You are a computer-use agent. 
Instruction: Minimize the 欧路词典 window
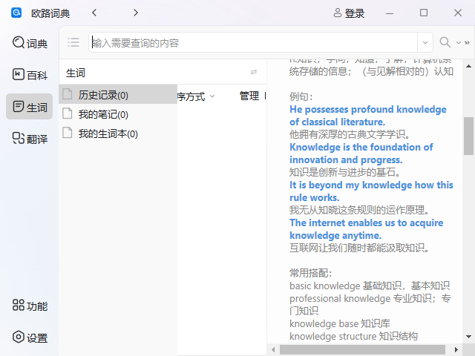pos(390,13)
